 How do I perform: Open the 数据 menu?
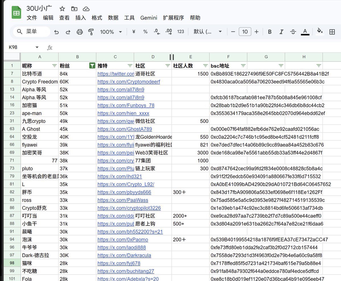(x=113, y=18)
